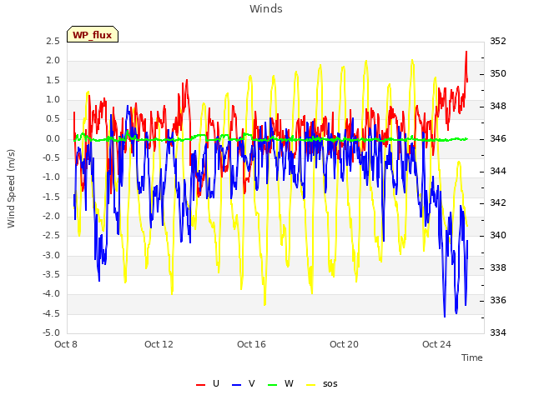
Task: Click the 334 right axis value
Action: [x=498, y=332]
